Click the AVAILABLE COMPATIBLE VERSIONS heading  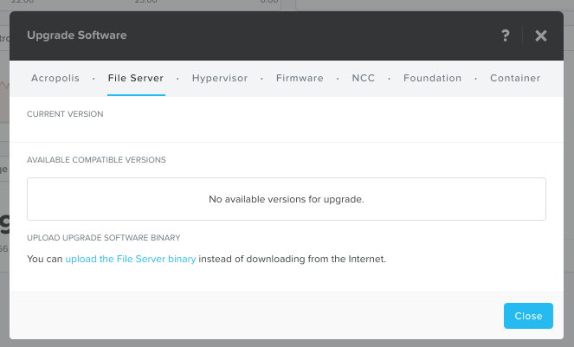(x=96, y=160)
